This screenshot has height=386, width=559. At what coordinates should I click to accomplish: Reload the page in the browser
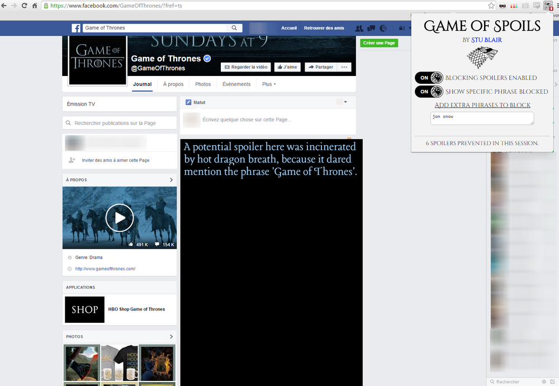(x=25, y=6)
